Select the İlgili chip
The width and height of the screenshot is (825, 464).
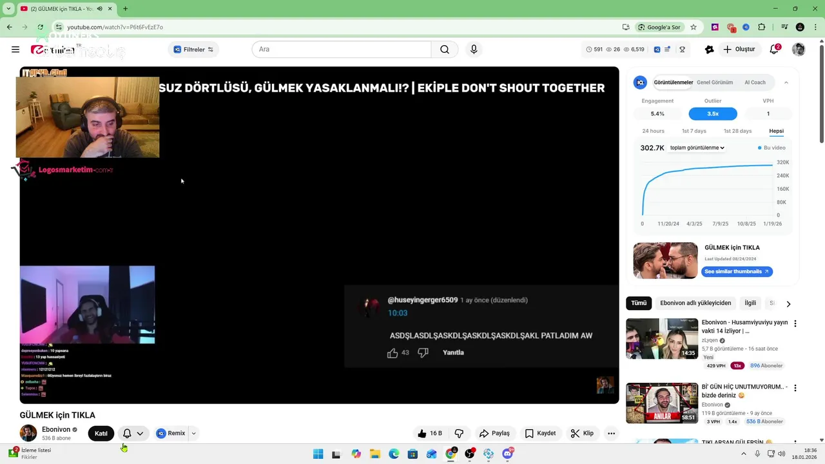click(750, 303)
